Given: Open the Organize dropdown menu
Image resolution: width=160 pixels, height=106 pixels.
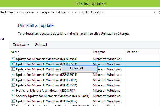Looking at the screenshot, I should (x=21, y=45).
